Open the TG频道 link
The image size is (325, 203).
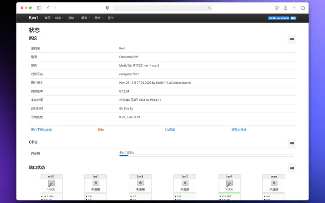[x=170, y=130]
